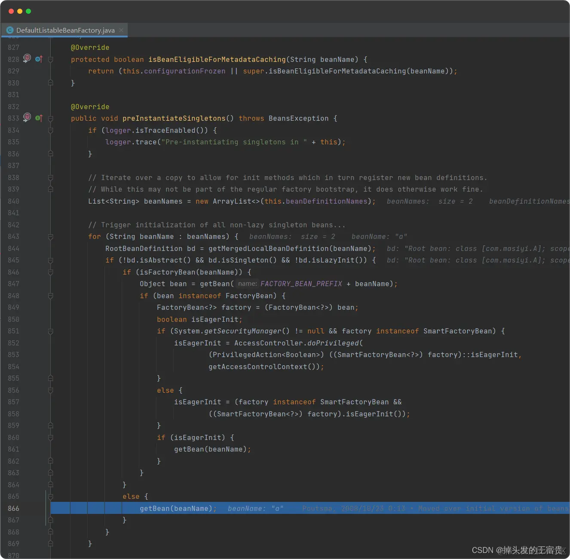Close the DefaultListableBeanFactory.java tab

point(121,30)
